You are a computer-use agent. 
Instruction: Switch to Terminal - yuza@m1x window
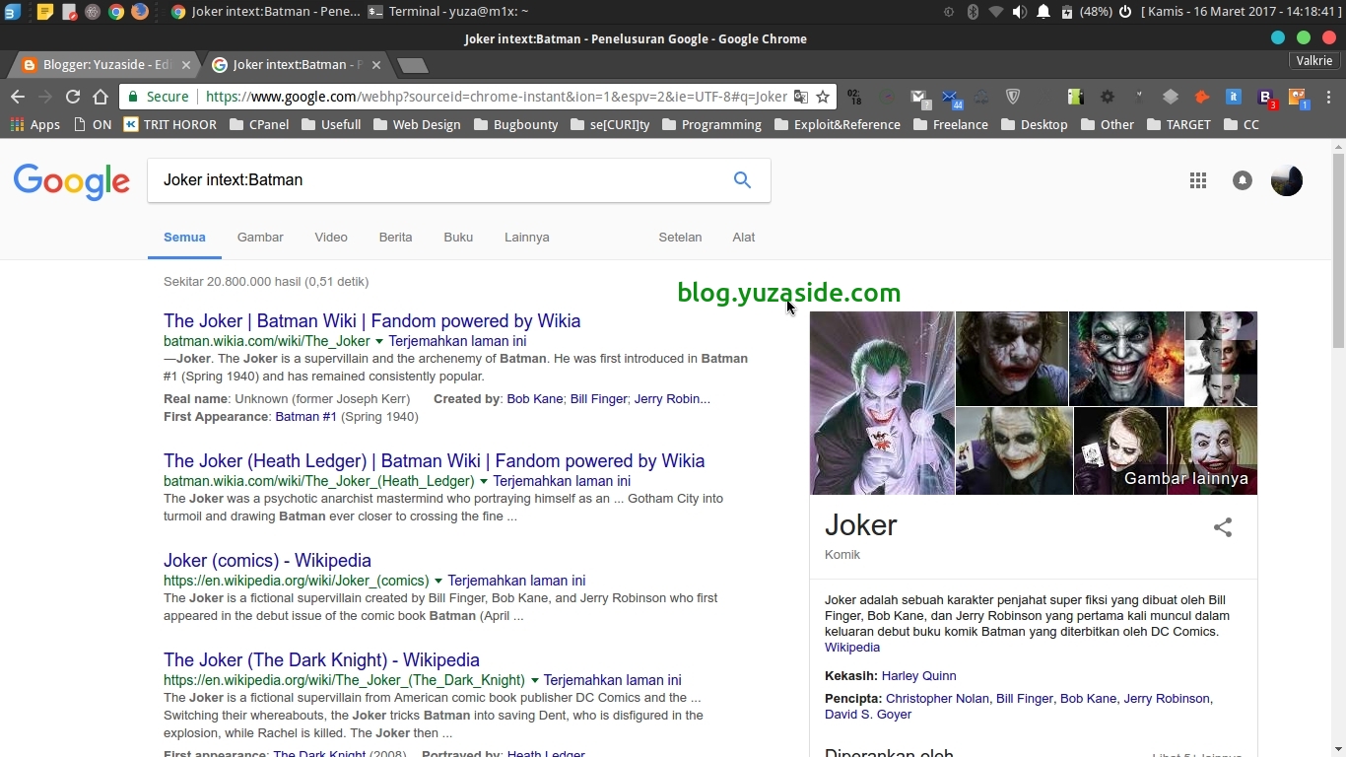pyautogui.click(x=449, y=12)
